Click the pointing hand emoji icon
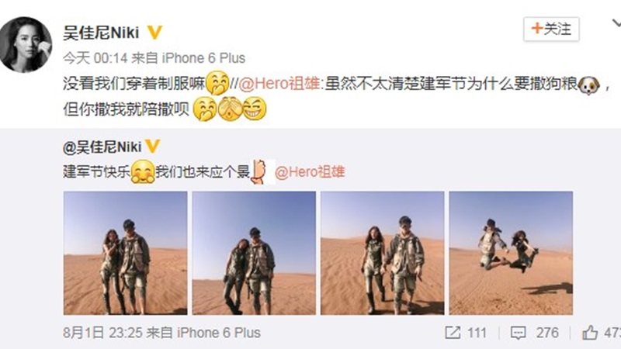621x349 pixels. click(x=259, y=171)
